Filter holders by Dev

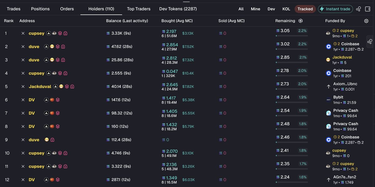click(271, 9)
